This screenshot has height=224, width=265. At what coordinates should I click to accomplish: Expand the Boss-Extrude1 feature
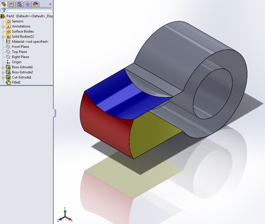[3, 67]
